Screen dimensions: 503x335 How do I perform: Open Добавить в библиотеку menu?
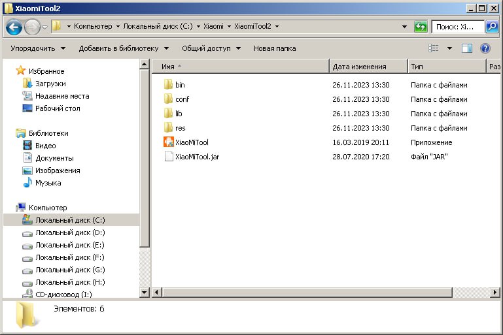[x=124, y=48]
